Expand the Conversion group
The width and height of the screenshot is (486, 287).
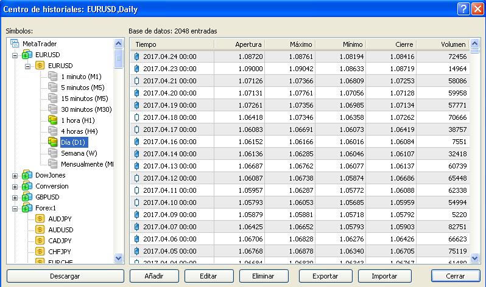(x=15, y=187)
